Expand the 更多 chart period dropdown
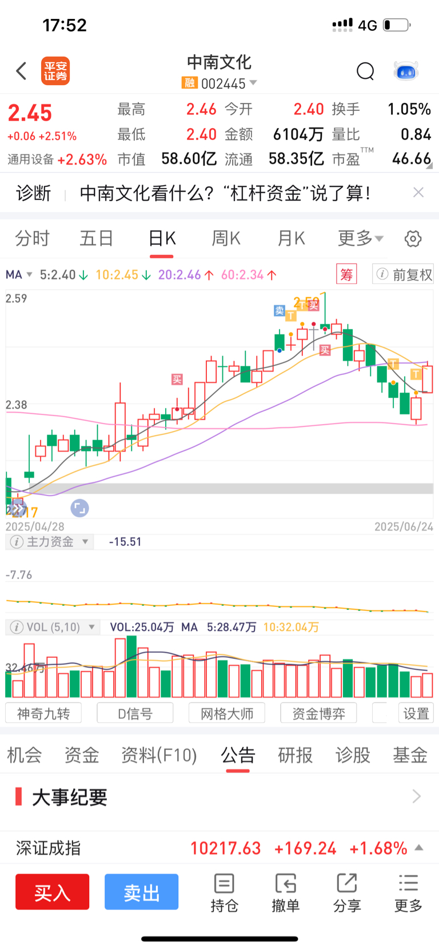This screenshot has height=950, width=439. click(361, 238)
